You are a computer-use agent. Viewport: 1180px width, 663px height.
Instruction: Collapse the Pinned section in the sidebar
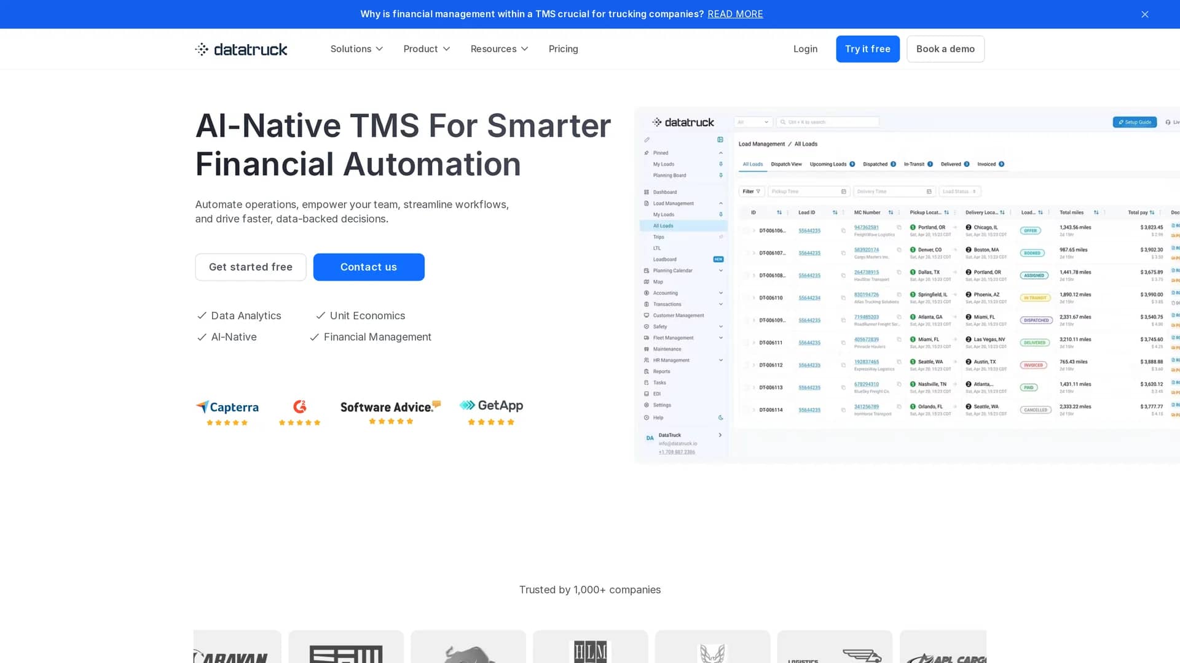pos(721,153)
